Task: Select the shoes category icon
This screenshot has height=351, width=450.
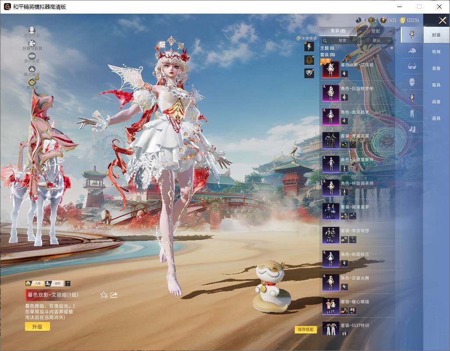Action: (412, 129)
